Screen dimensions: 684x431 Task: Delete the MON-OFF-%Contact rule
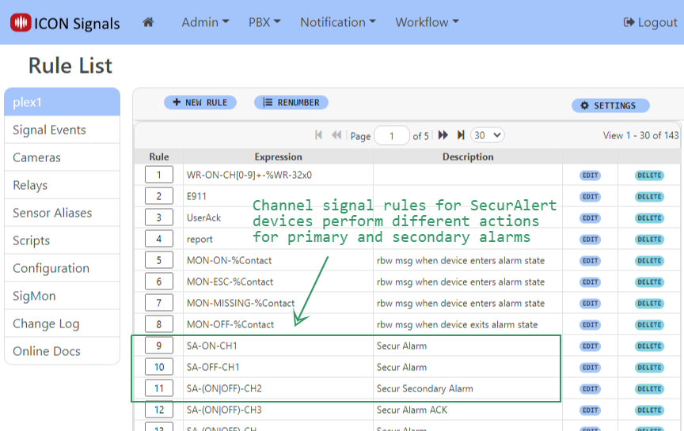(649, 325)
